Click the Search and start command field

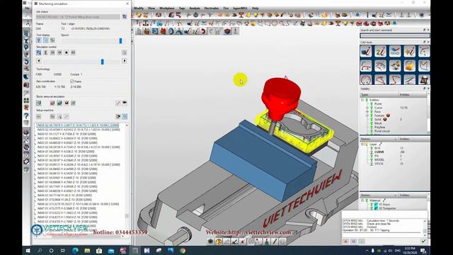pyautogui.click(x=395, y=35)
